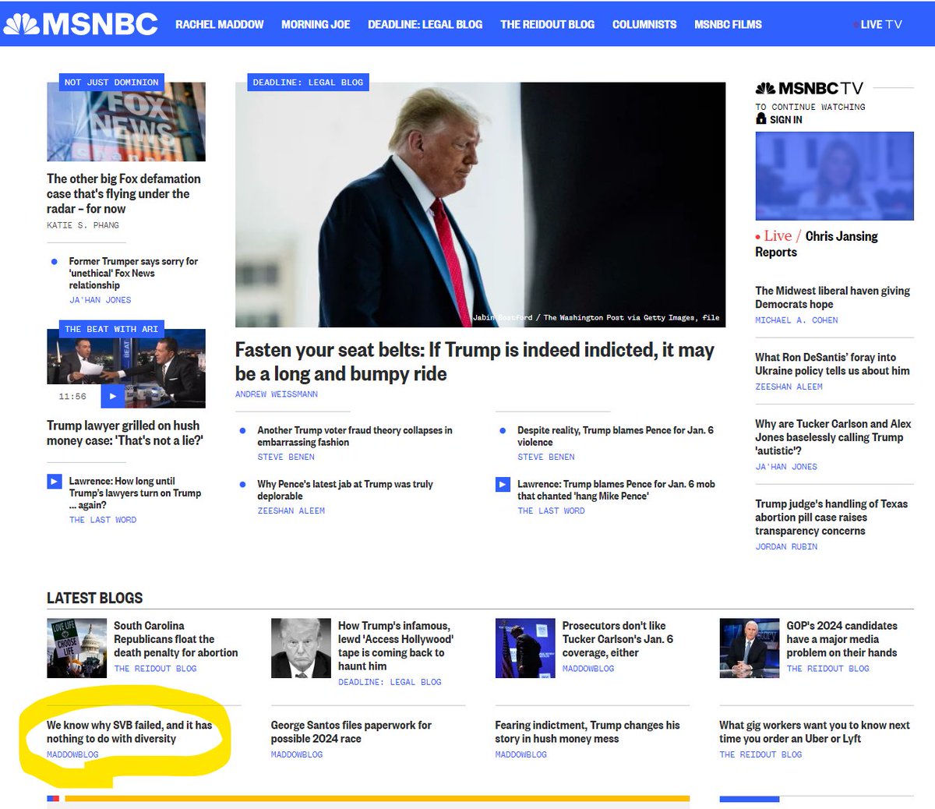Viewport: 935px width, 809px height.
Task: Click author Michael A. Cohen
Action: point(796,320)
